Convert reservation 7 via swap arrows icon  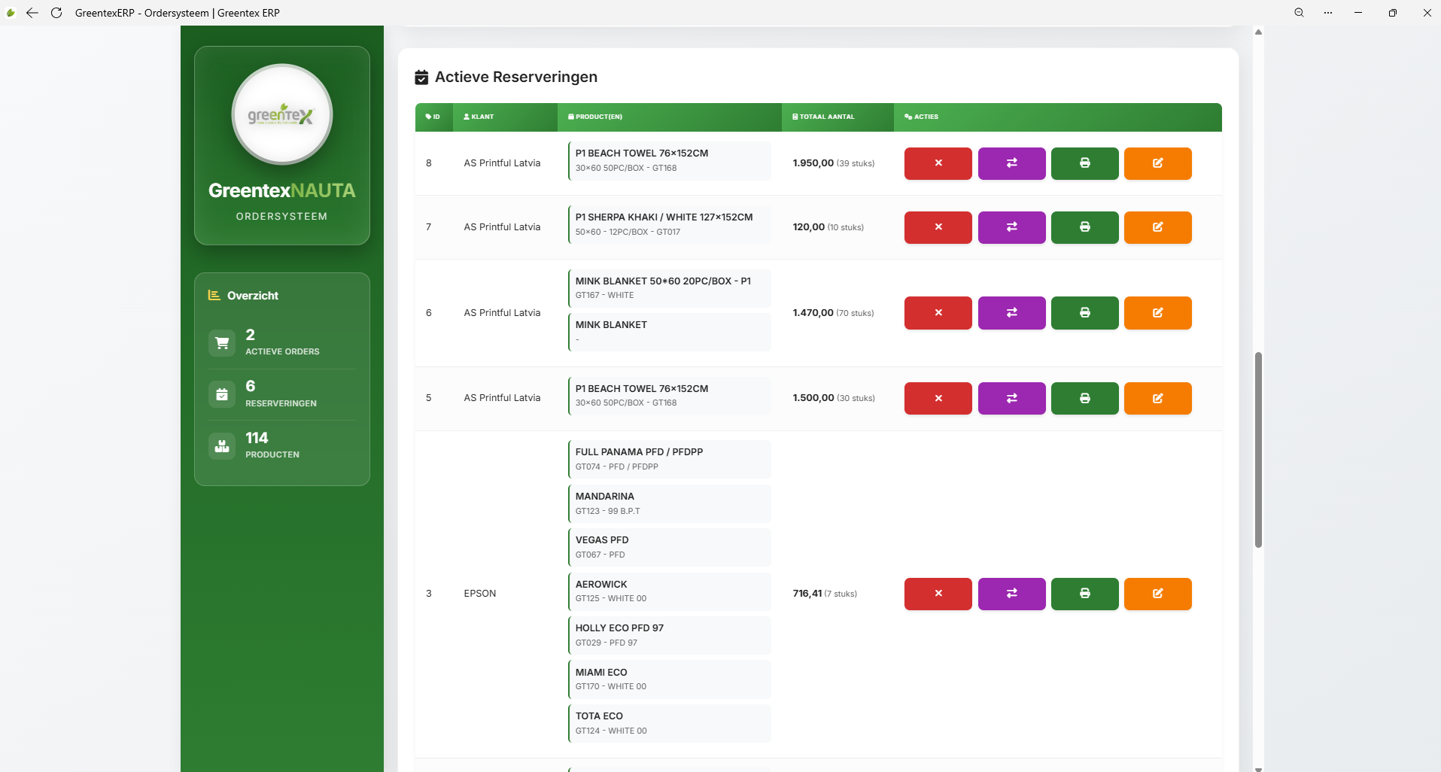pos(1011,227)
